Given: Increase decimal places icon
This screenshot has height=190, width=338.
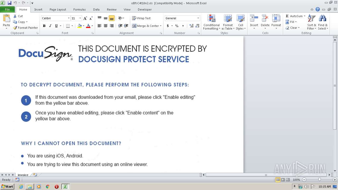Looking at the screenshot, I should point(191,26).
